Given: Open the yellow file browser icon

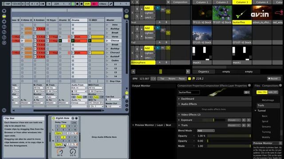Looking at the screenshot, I should point(4,16).
